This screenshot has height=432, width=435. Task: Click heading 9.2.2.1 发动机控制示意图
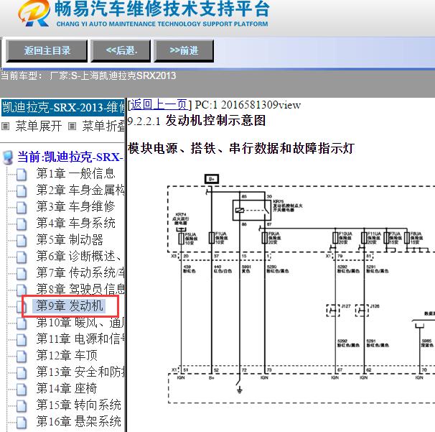197,121
